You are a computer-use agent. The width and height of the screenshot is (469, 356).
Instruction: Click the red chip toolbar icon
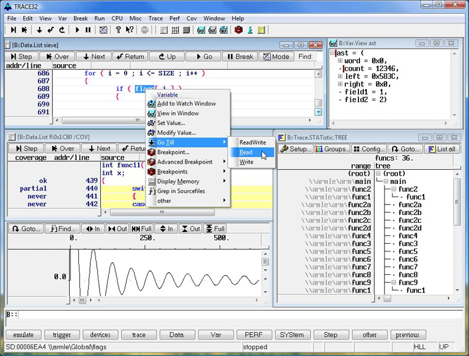click(x=238, y=29)
